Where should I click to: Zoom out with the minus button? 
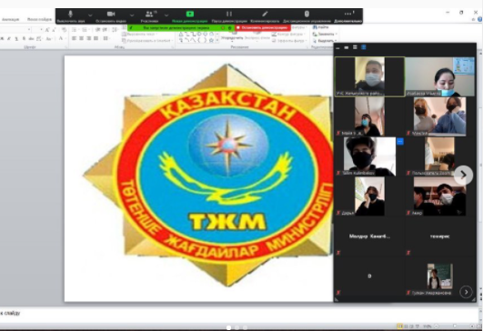(x=436, y=326)
